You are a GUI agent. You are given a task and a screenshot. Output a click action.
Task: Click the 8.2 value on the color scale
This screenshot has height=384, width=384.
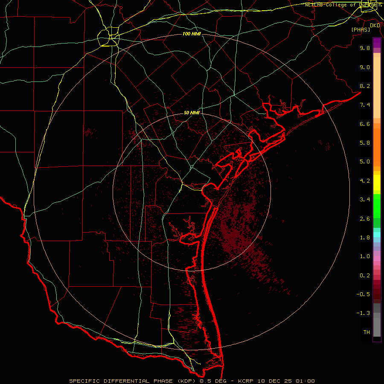pyautogui.click(x=365, y=86)
